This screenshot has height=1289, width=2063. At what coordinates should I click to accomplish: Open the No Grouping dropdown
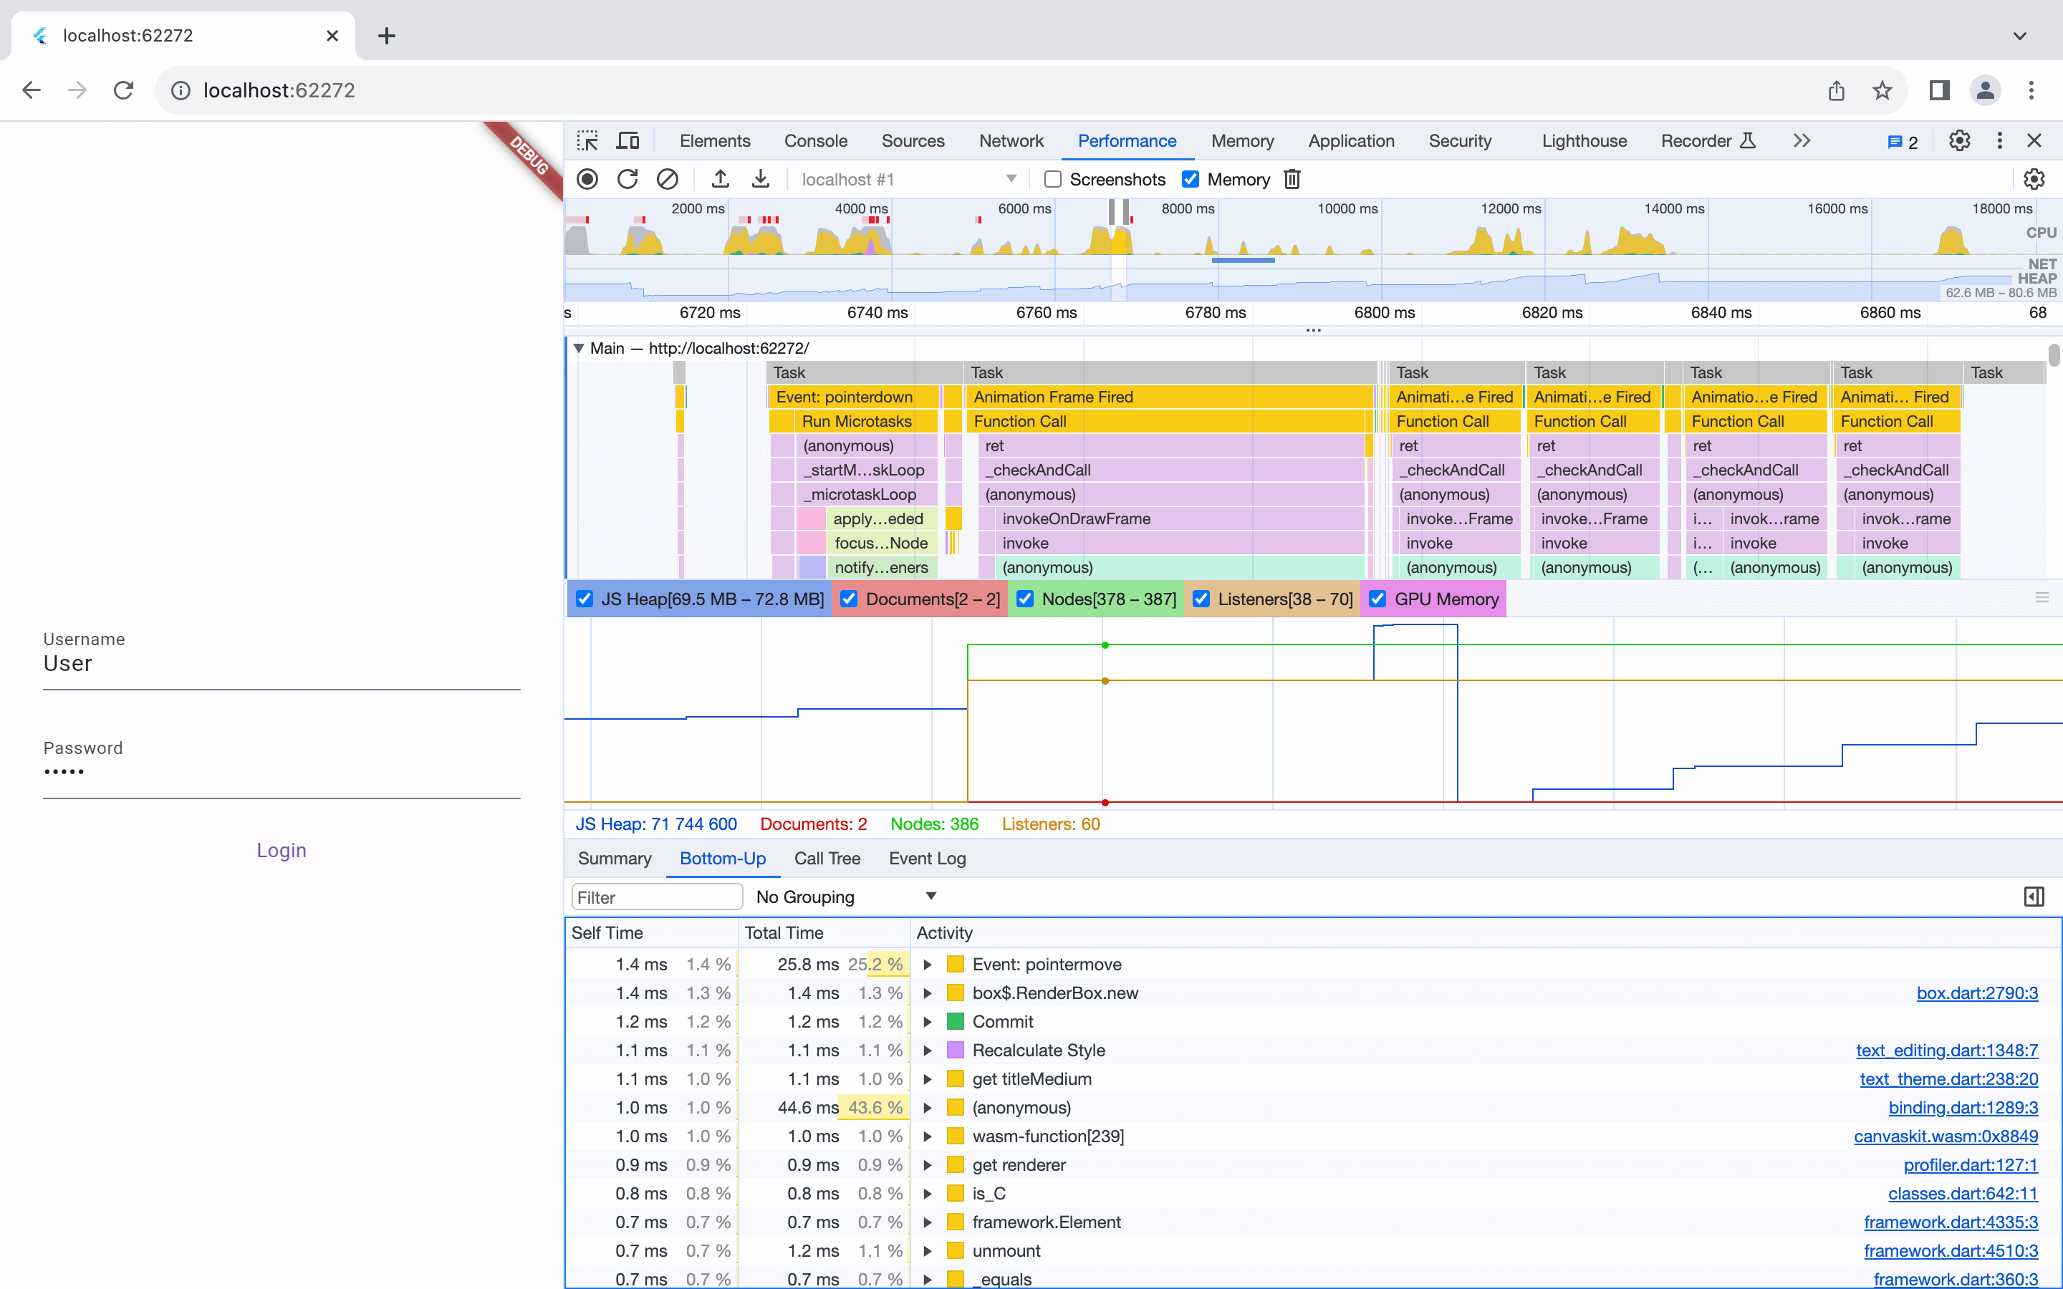(x=846, y=897)
